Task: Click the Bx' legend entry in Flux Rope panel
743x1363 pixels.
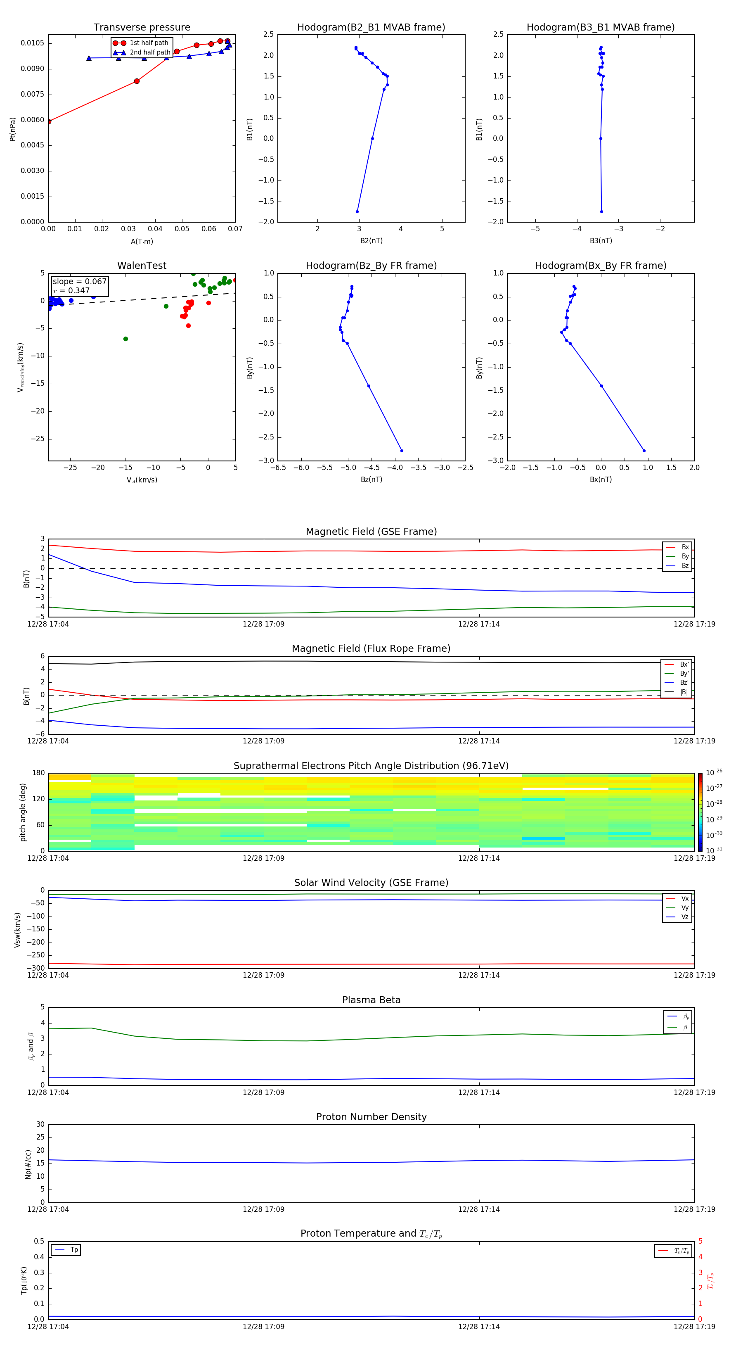Action: pos(677,665)
